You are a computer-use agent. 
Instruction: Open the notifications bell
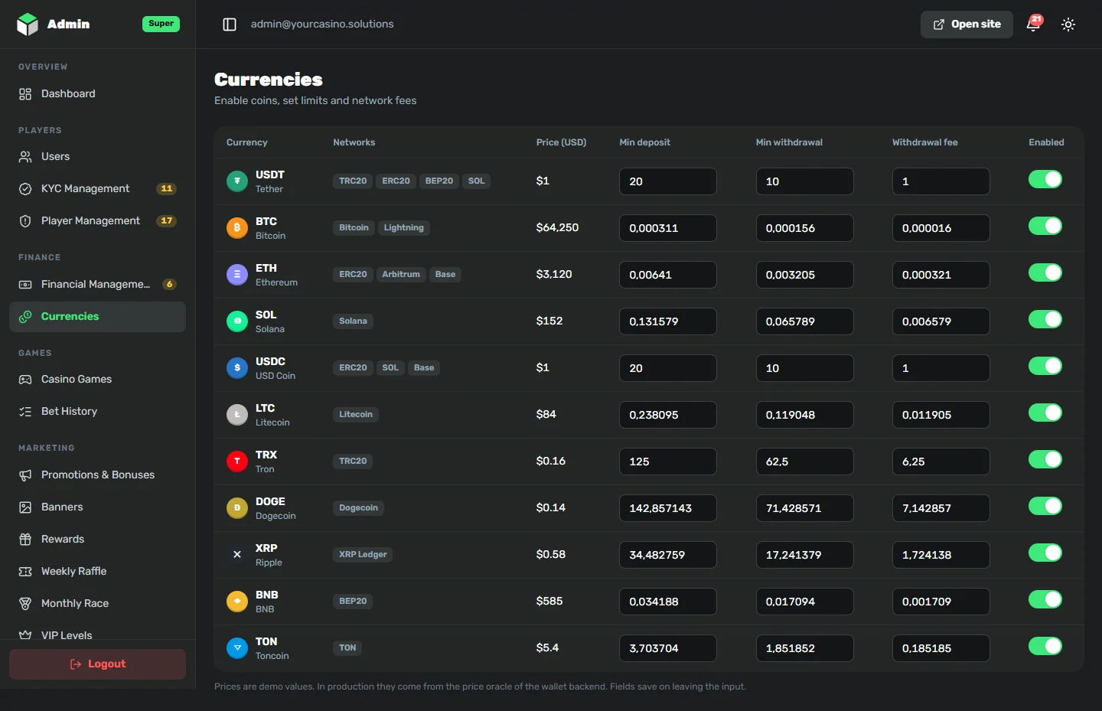(x=1033, y=24)
